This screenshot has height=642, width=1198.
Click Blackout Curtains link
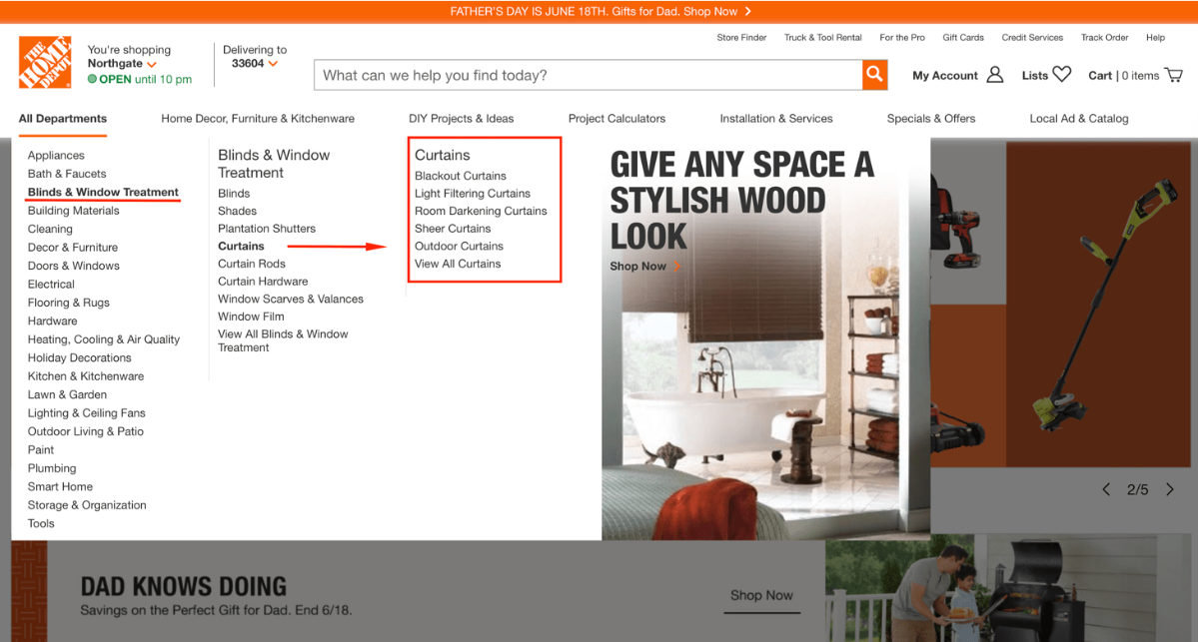[x=460, y=176]
